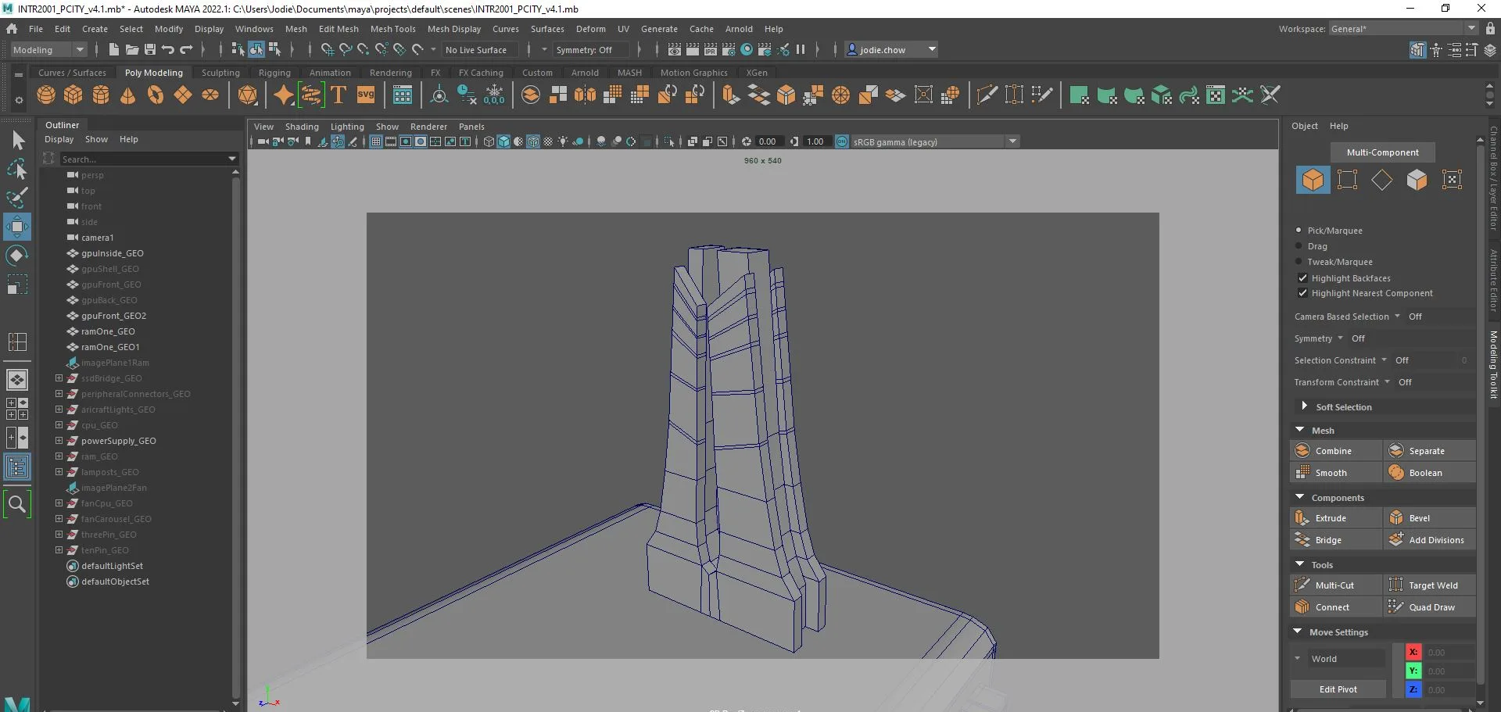
Task: Click the Bevel button
Action: (x=1430, y=518)
